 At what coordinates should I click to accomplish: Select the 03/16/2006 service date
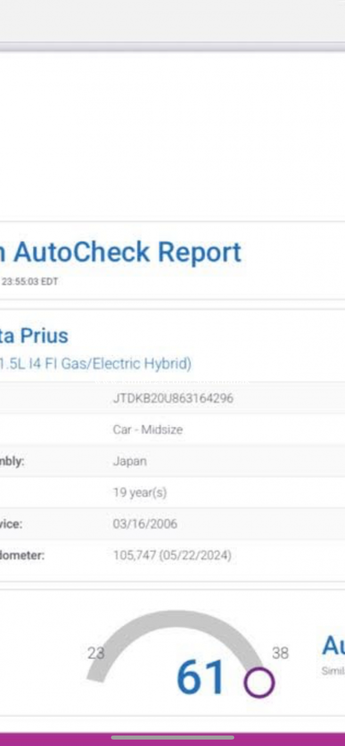145,524
